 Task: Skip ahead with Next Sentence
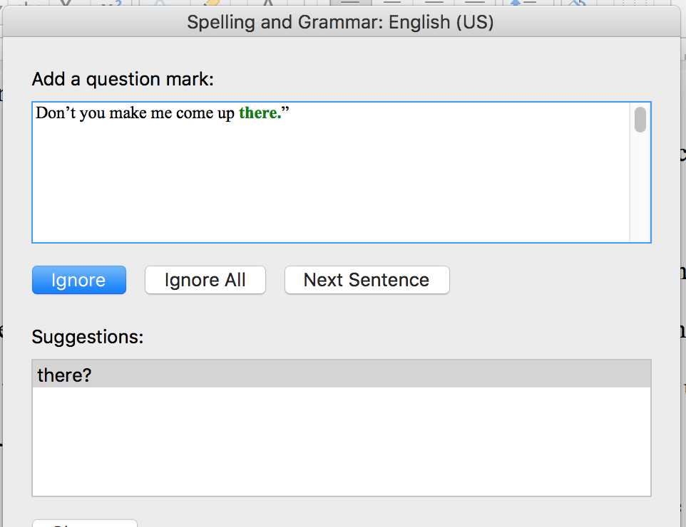point(367,280)
